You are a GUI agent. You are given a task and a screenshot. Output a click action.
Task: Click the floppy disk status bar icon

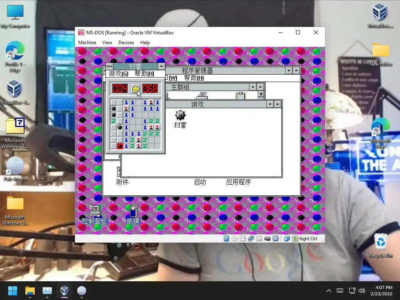(243, 239)
